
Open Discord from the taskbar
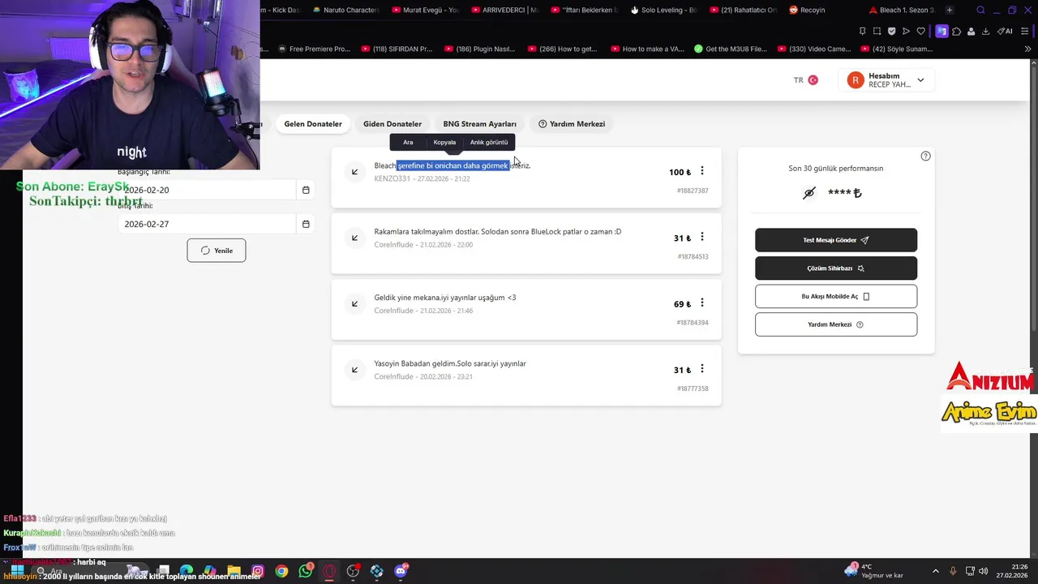pos(401,571)
